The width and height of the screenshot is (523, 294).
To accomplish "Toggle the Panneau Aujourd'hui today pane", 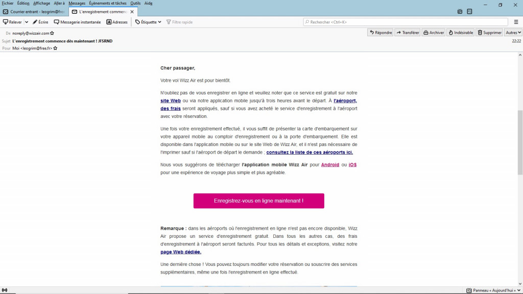I will 493,290.
